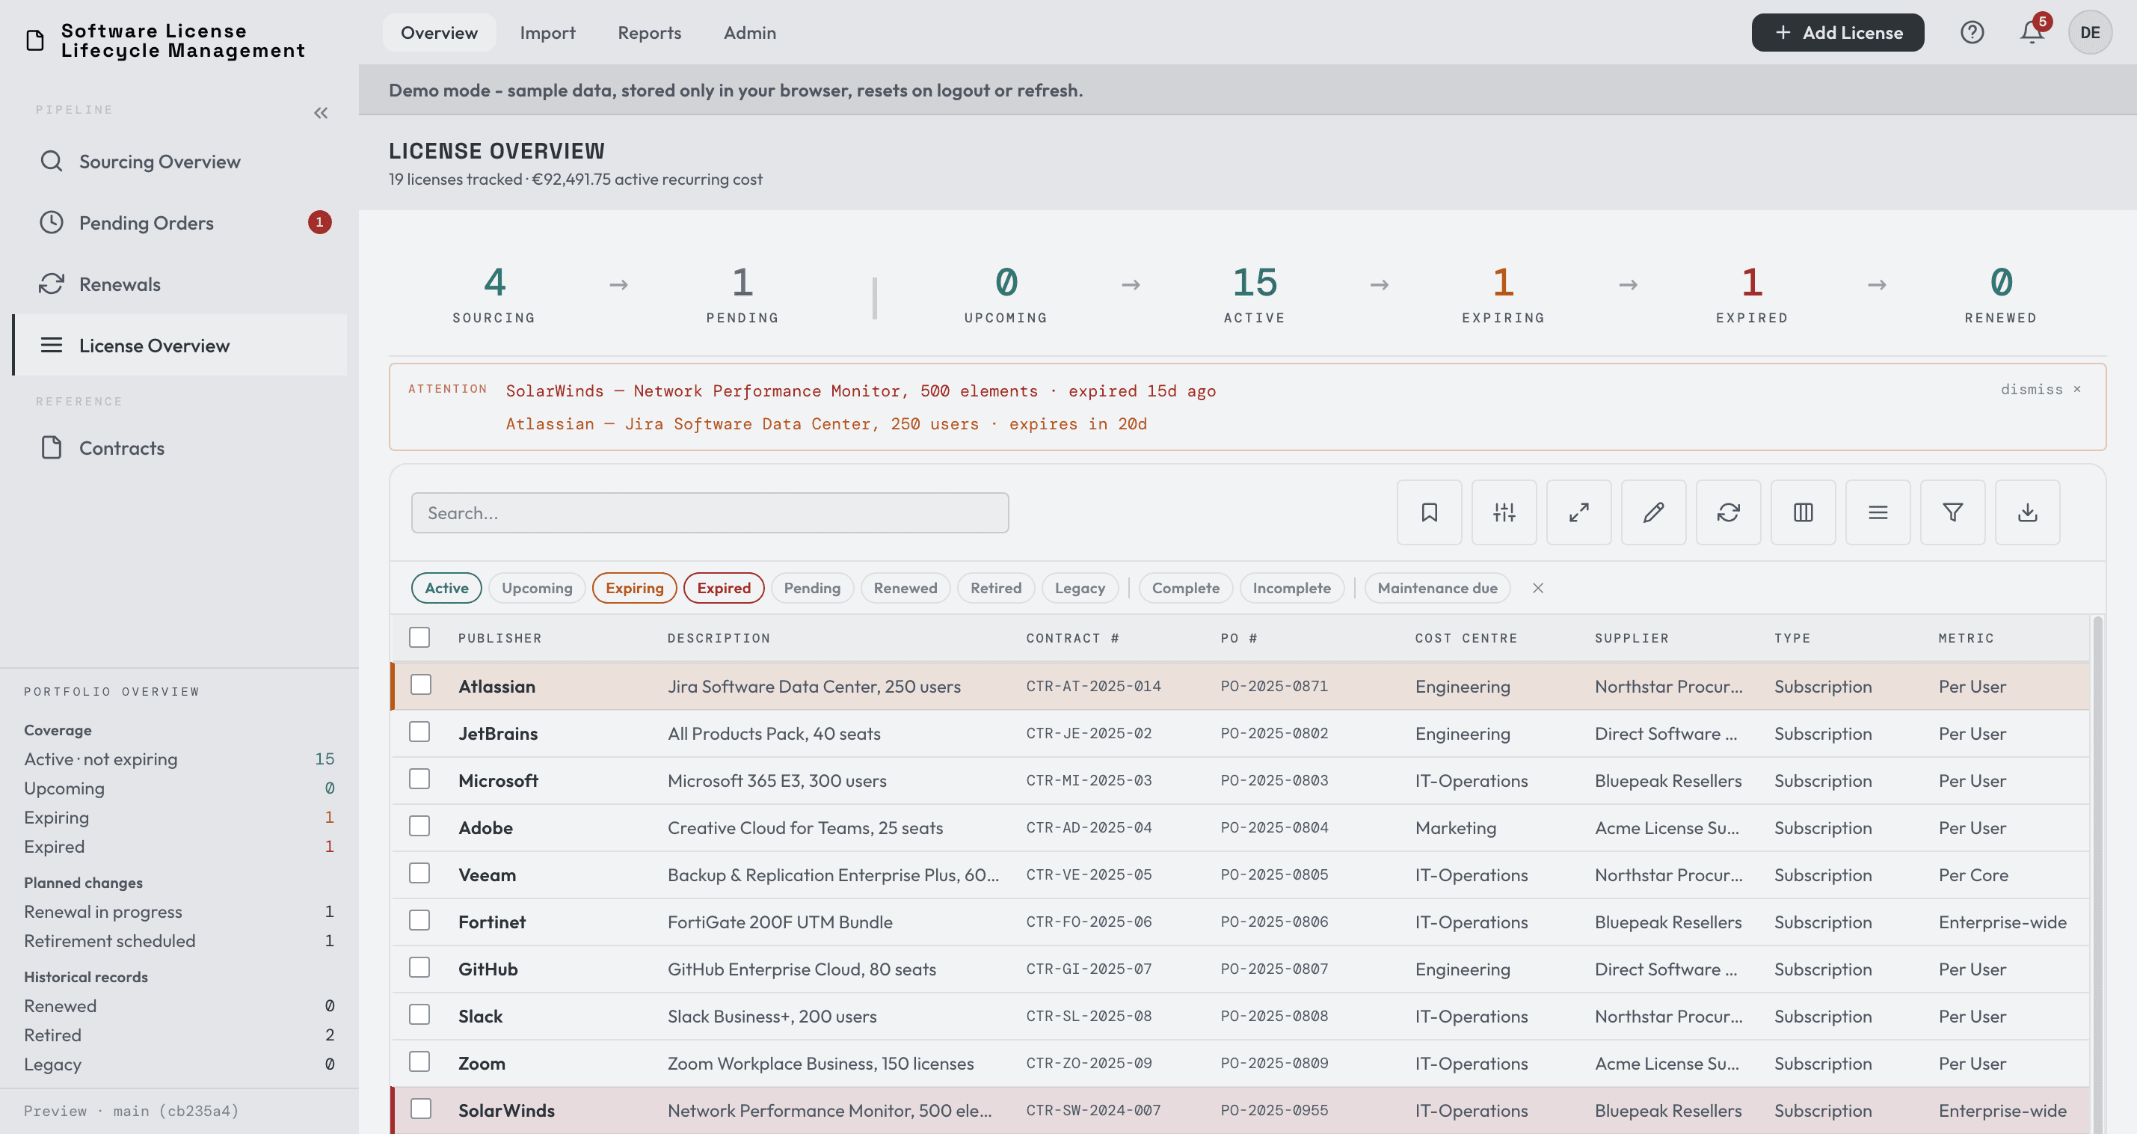Click the bookmark saved views icon
This screenshot has width=2137, height=1134.
[1429, 512]
